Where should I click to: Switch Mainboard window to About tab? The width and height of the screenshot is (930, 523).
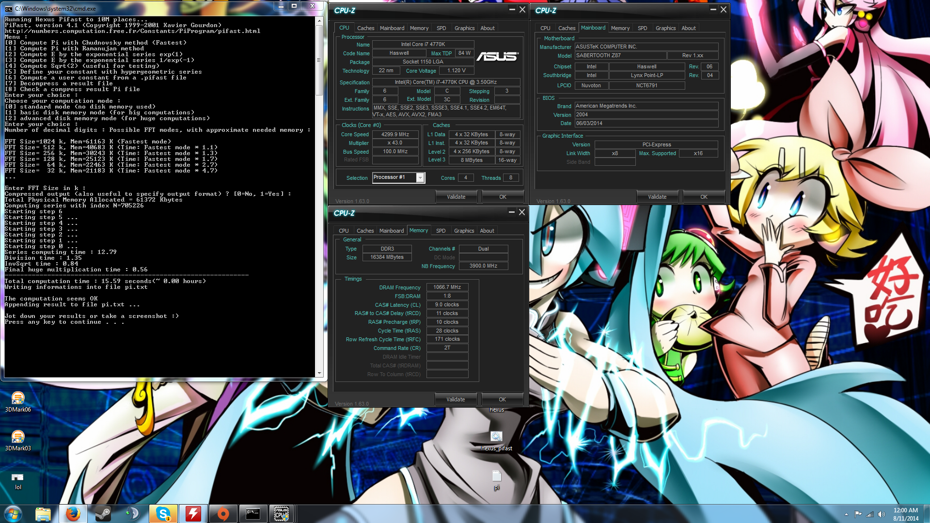pyautogui.click(x=689, y=28)
